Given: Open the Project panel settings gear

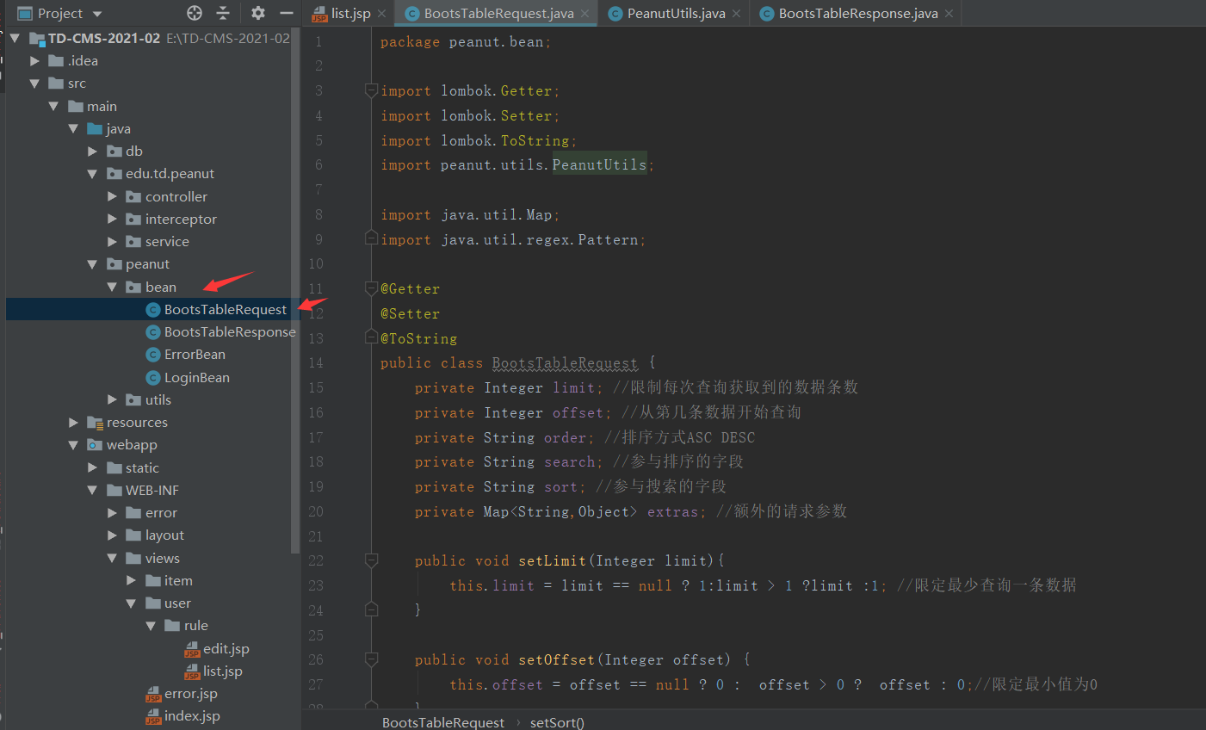Looking at the screenshot, I should point(258,13).
